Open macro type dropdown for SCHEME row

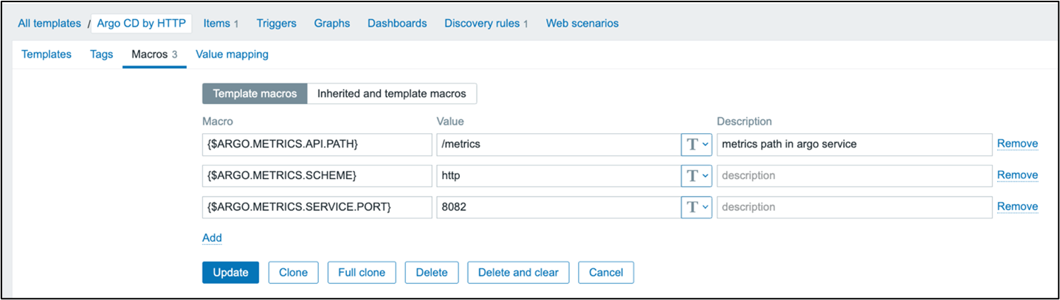[696, 175]
